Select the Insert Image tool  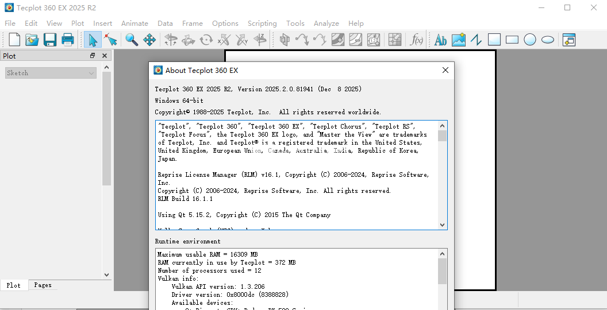[458, 40]
